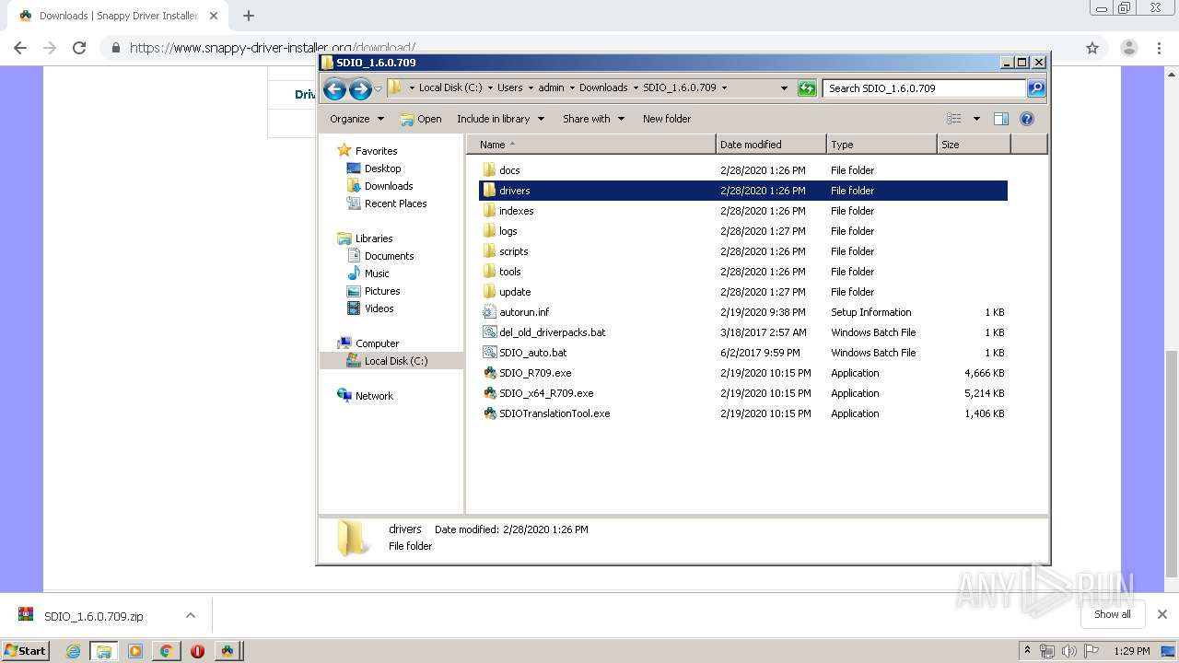Open the Start menu
The image size is (1179, 663).
(x=25, y=651)
